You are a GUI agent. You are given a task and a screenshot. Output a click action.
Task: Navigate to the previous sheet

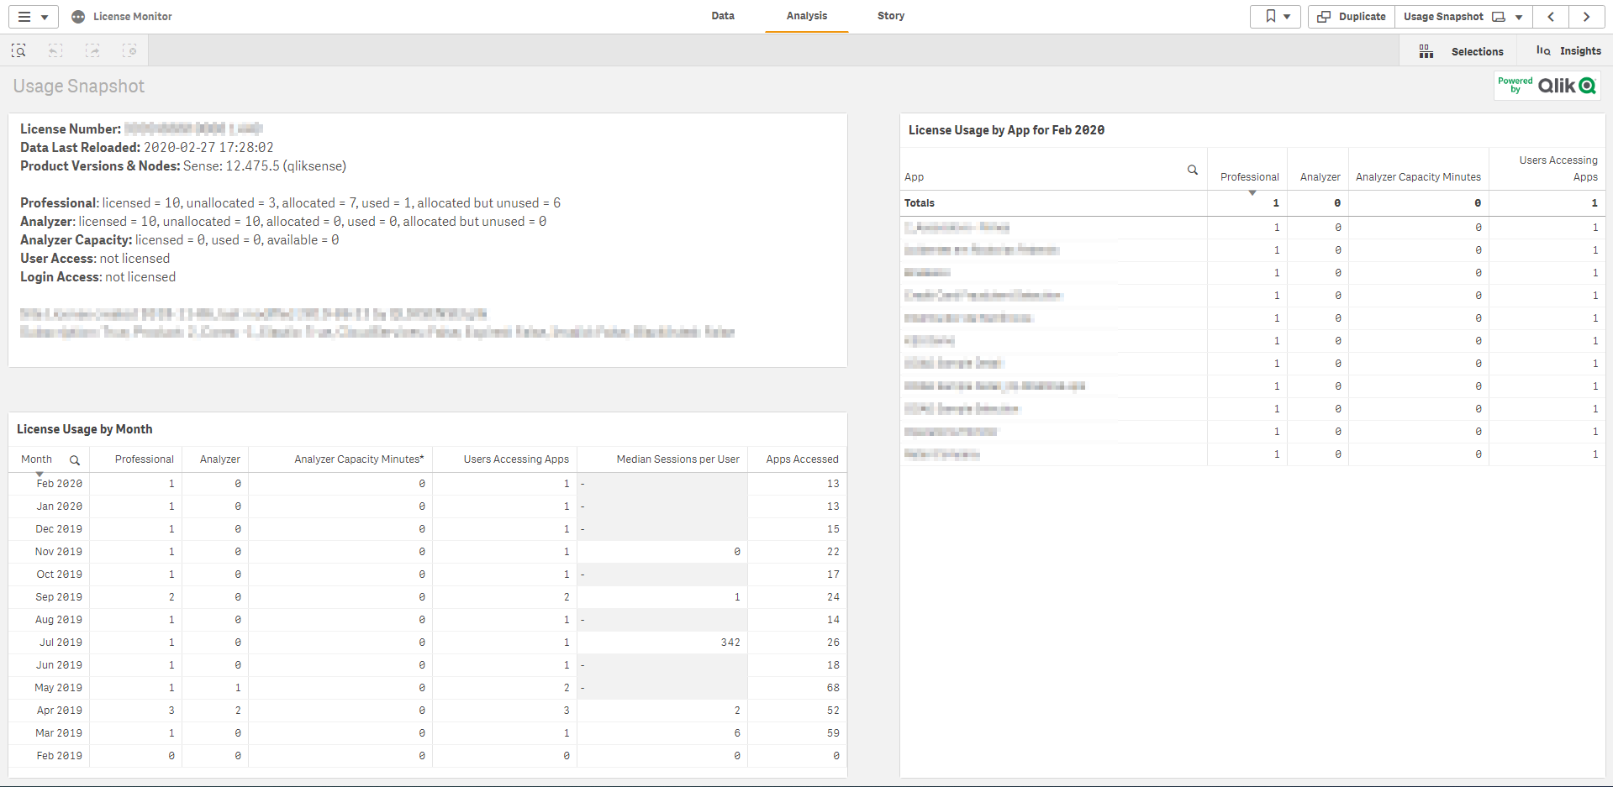[1551, 16]
